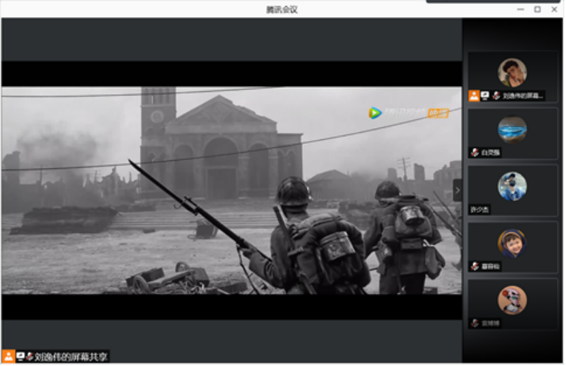The image size is (566, 366).
Task: Click the Tencent Video logo watermark
Action: tap(375, 113)
